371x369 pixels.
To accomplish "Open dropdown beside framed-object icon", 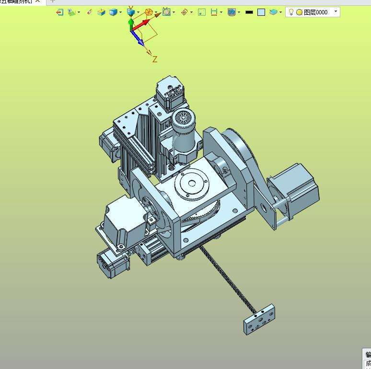I will (174, 12).
